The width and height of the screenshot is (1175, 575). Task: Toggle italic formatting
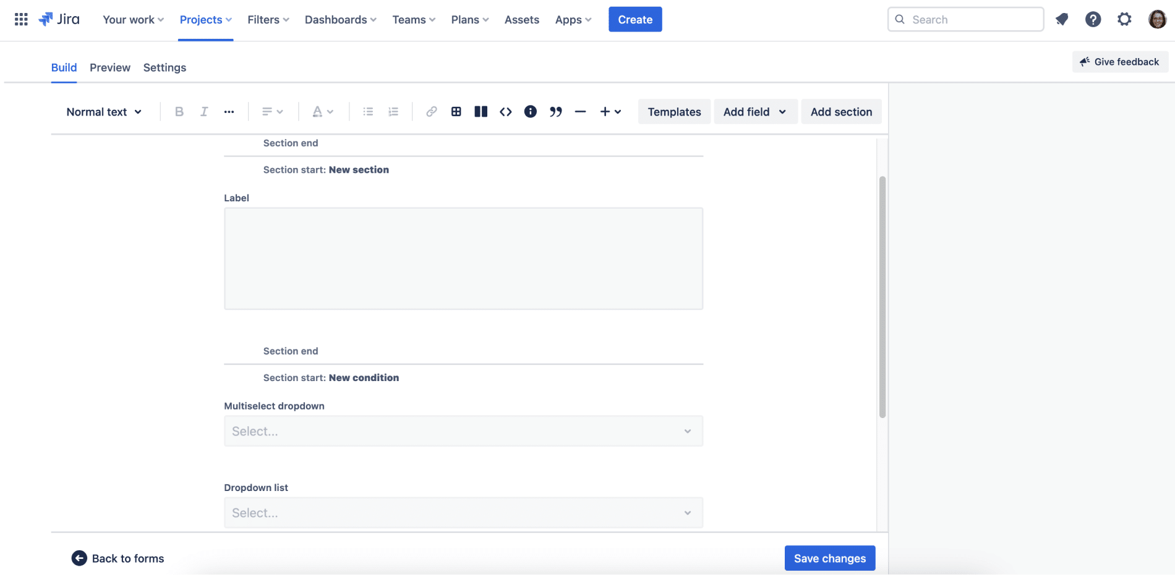[x=204, y=112]
